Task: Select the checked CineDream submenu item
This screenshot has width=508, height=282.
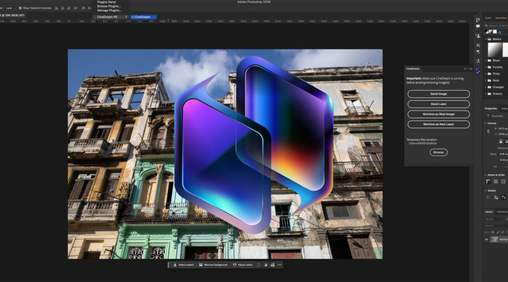Action: (x=143, y=17)
